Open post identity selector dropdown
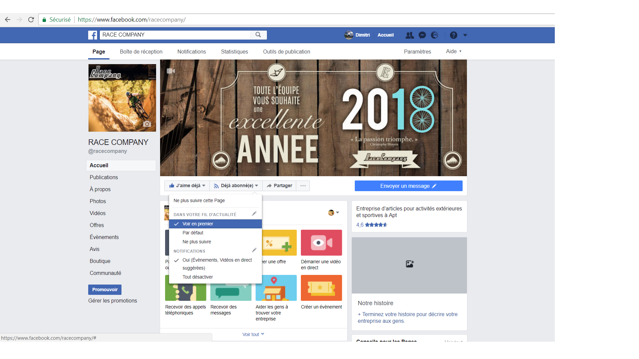 click(333, 213)
